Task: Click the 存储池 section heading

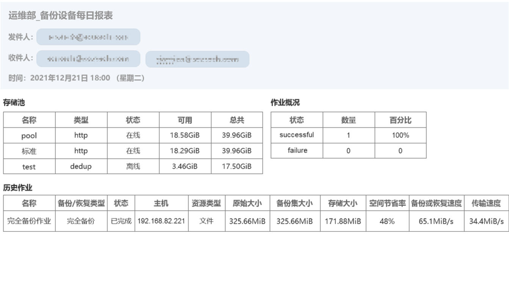Action: pyautogui.click(x=14, y=102)
